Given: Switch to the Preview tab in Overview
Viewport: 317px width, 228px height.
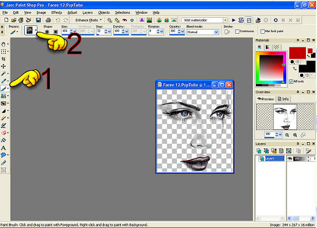Looking at the screenshot, I should (x=265, y=99).
